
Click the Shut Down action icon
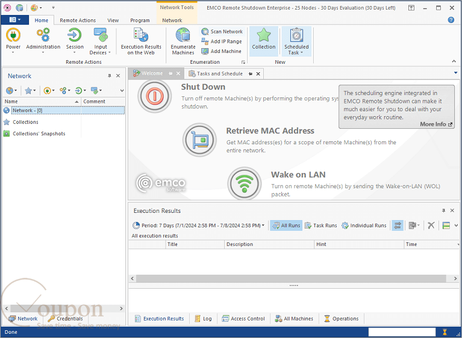coord(154,96)
